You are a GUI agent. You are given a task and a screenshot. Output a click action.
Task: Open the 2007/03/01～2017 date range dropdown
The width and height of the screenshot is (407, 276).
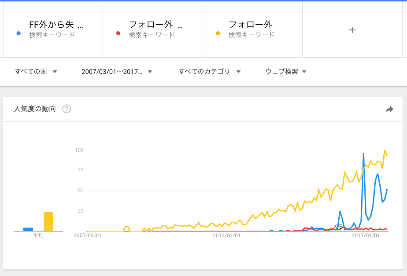(x=117, y=72)
